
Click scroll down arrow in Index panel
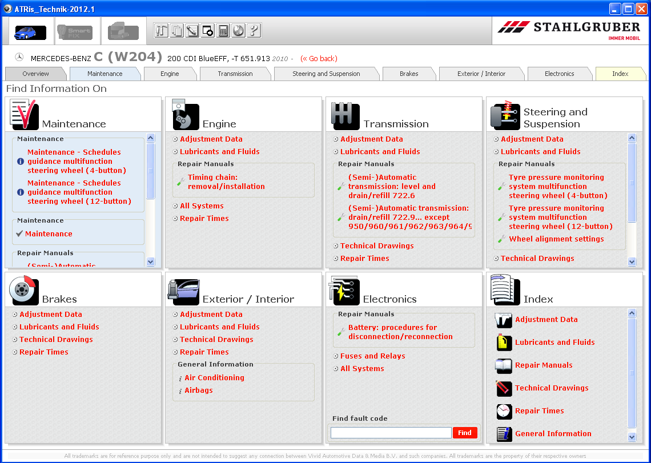[x=632, y=437]
